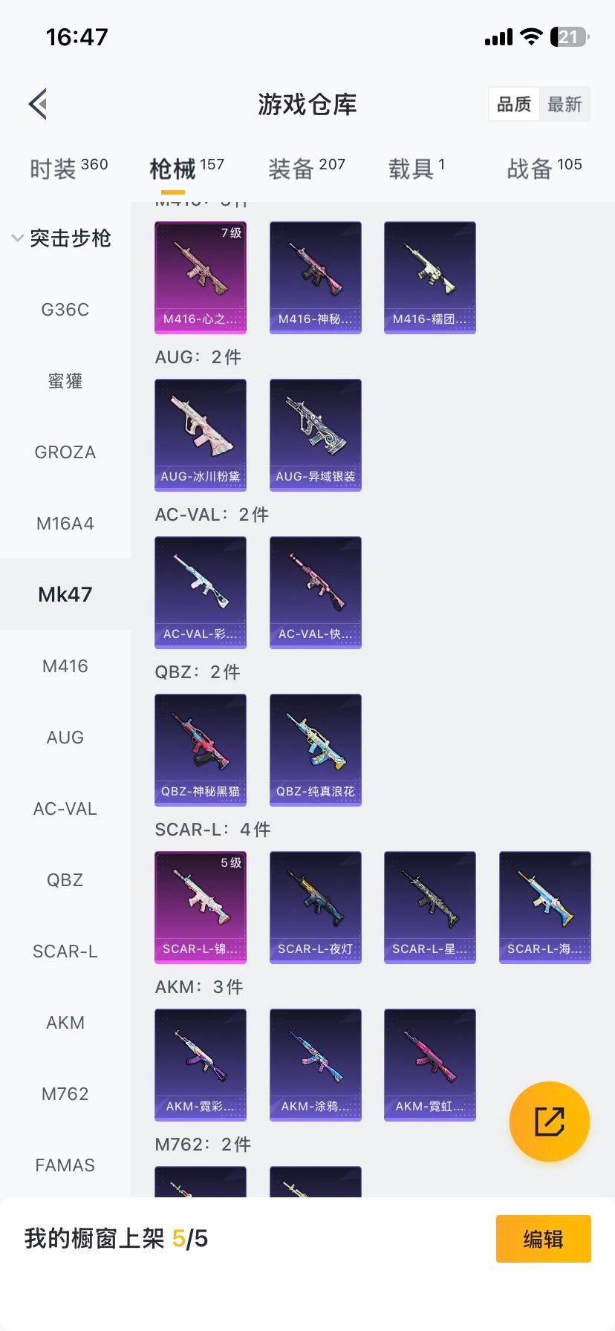Screen dimensions: 615x1331
Task: Select the AUG-异域银装 weapon skin
Action: click(x=316, y=435)
